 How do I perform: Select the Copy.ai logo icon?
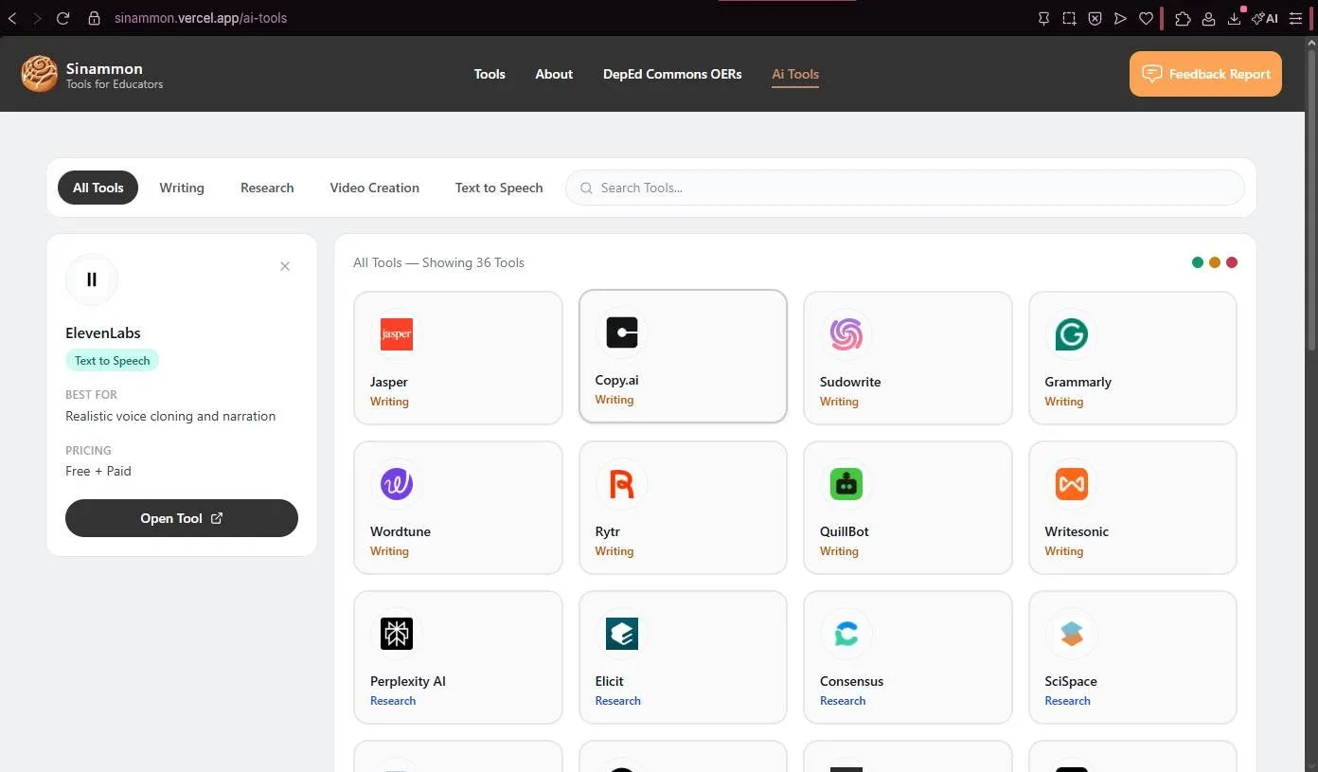tap(621, 332)
